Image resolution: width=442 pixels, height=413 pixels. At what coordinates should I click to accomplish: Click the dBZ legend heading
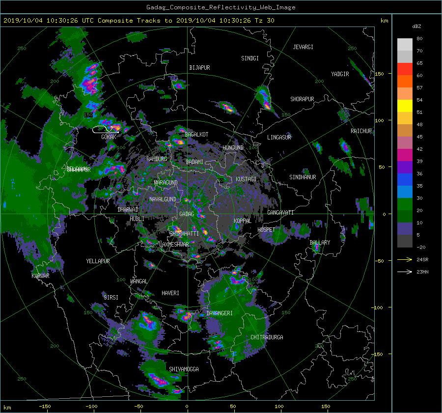tap(416, 27)
